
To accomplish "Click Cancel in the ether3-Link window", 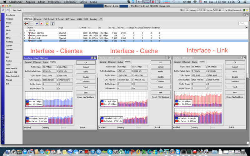I will (235, 67).
